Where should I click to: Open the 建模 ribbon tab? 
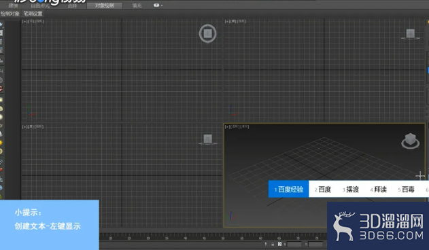[13, 5]
